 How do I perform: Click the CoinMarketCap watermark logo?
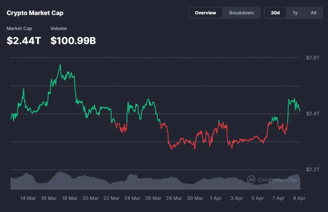[251, 180]
